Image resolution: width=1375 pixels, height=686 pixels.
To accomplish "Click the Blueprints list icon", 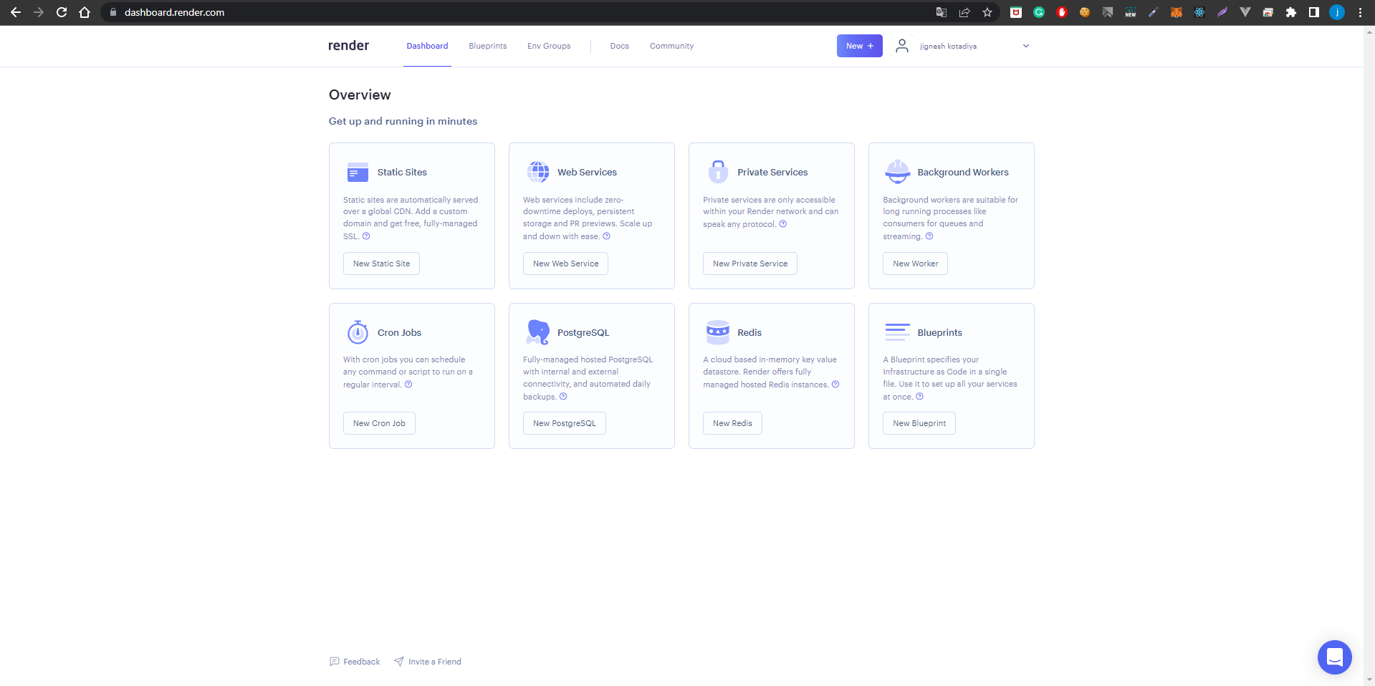I will 897,332.
